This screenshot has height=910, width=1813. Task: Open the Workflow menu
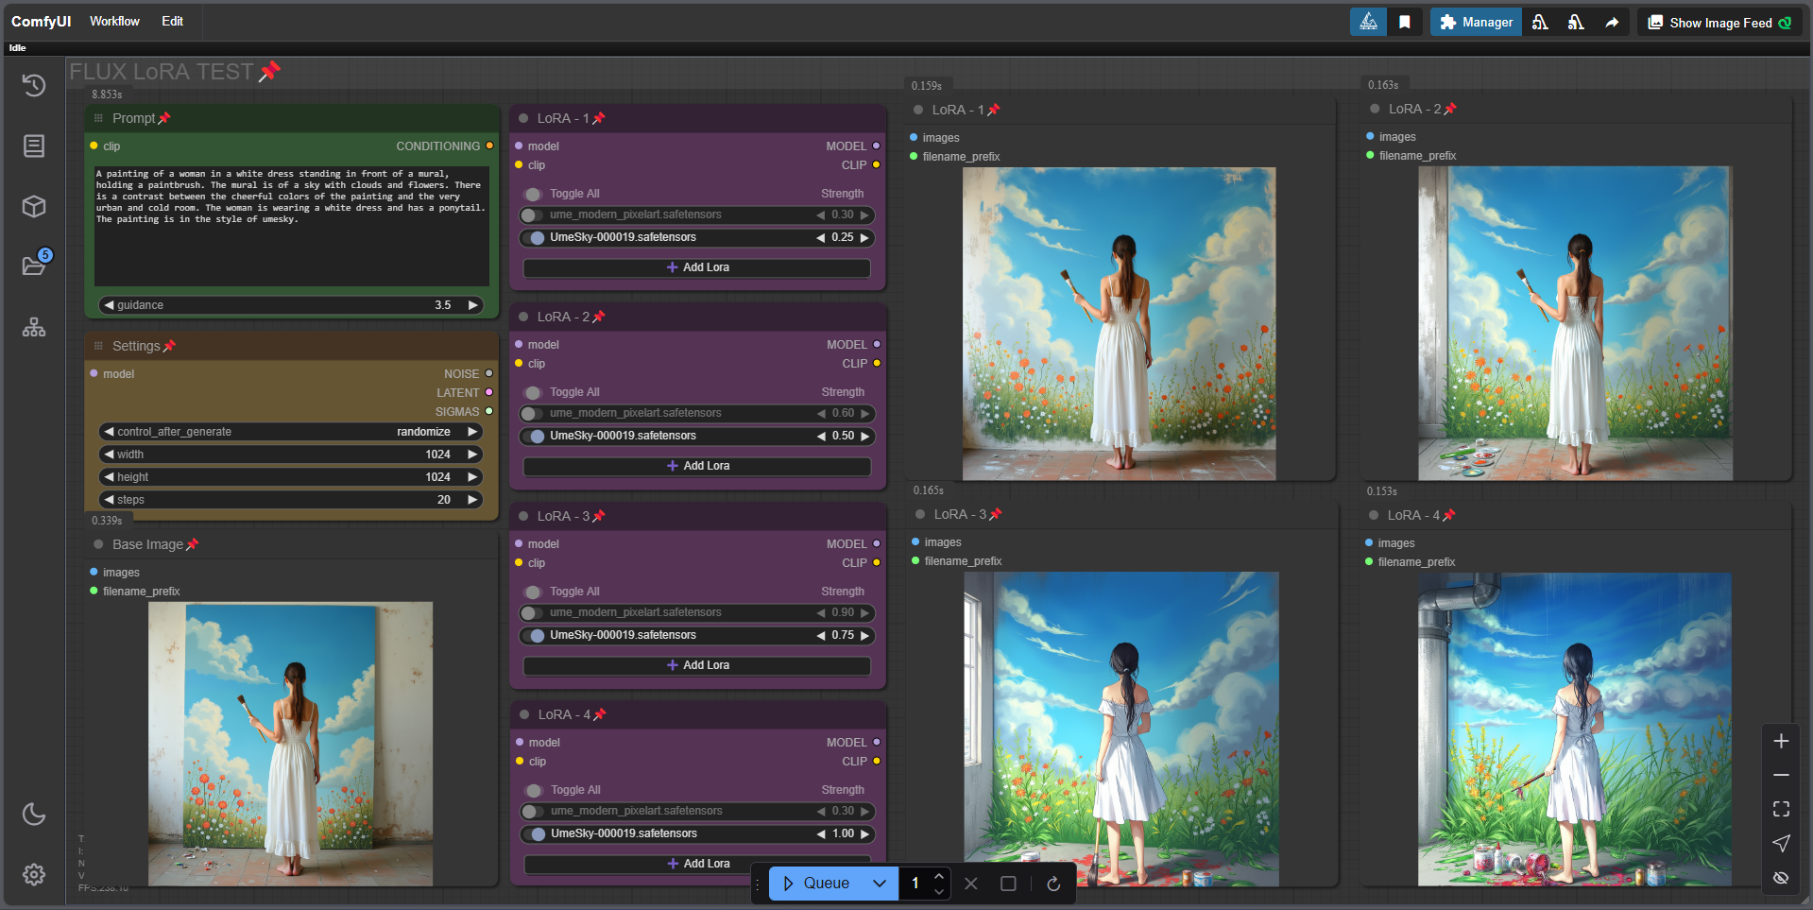114,21
